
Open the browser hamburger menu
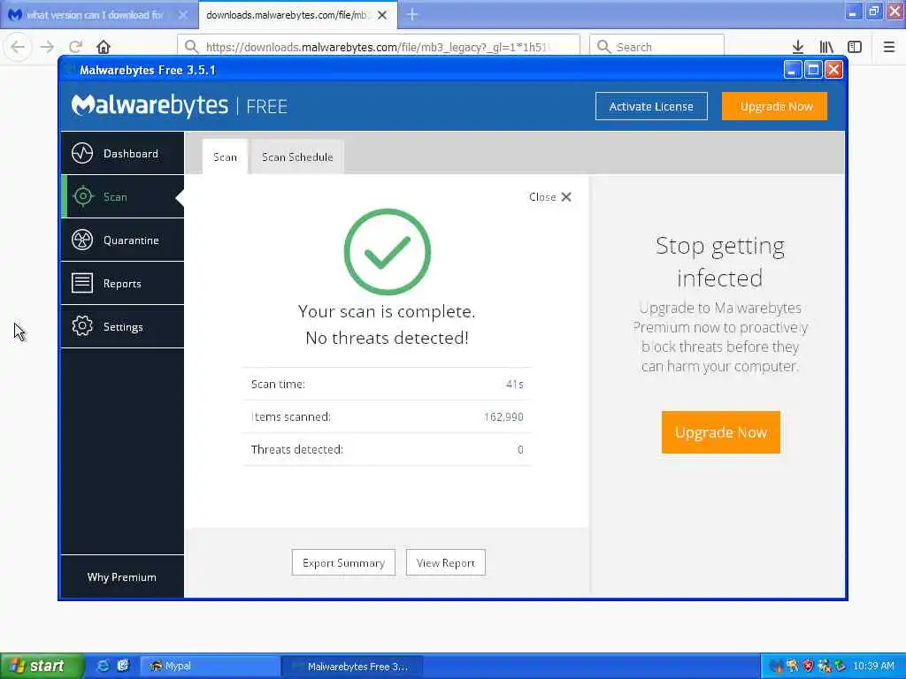[889, 47]
